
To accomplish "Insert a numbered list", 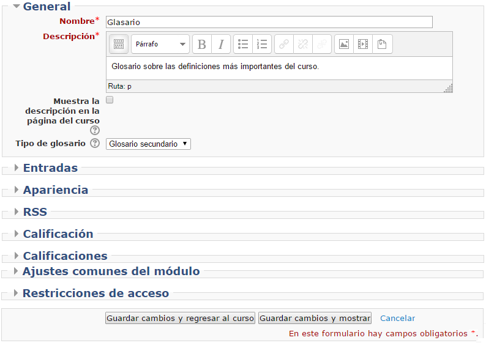I will click(262, 44).
